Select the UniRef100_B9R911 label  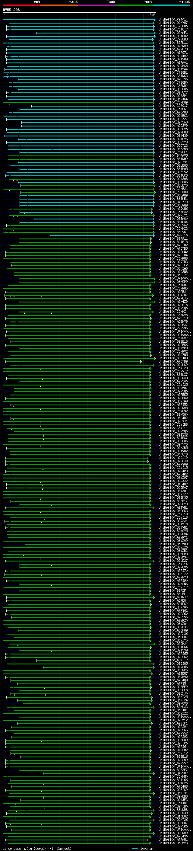[x=173, y=238]
